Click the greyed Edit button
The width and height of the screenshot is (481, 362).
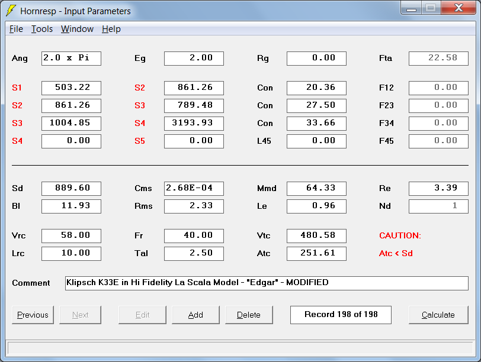[142, 315]
